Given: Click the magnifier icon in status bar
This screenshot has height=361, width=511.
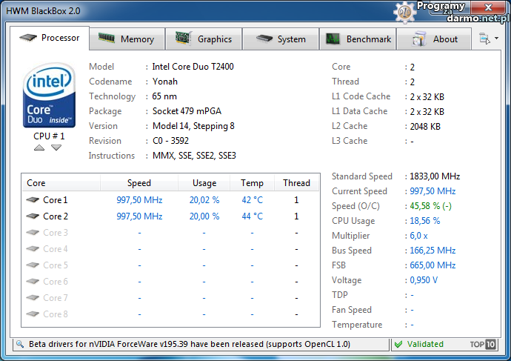Looking at the screenshot, I should 19,344.
